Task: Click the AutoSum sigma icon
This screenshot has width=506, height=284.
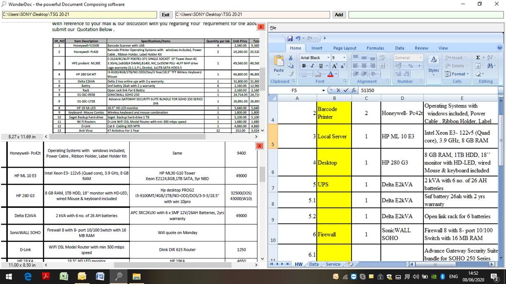Action: (478, 58)
